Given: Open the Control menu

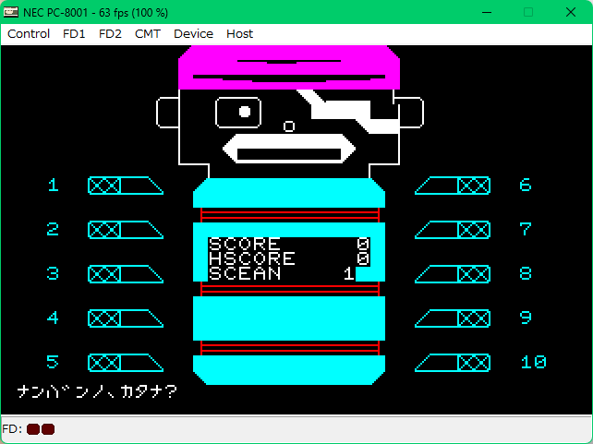Looking at the screenshot, I should click(29, 34).
